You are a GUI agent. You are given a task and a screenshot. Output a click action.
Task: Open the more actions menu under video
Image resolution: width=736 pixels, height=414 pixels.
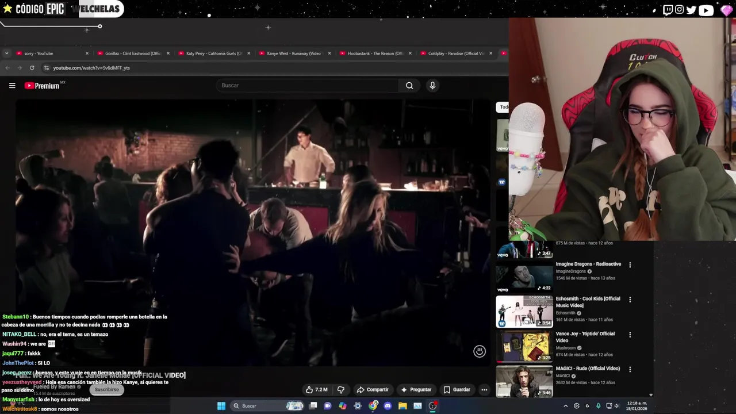(484, 390)
